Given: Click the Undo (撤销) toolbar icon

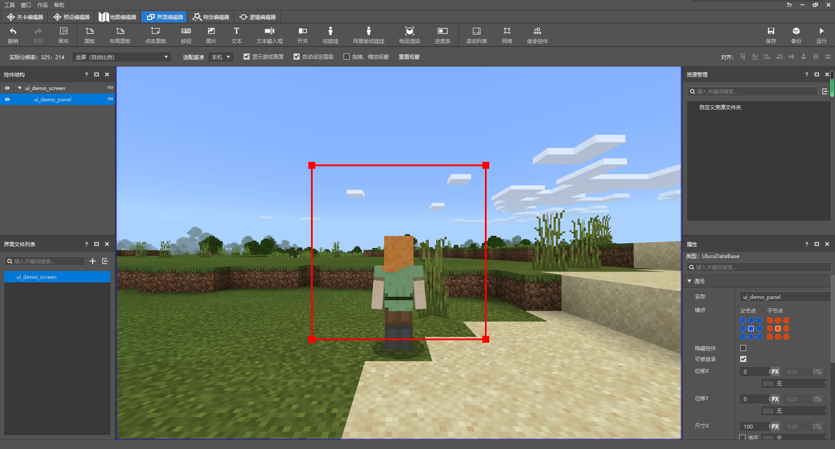Looking at the screenshot, I should click(13, 35).
